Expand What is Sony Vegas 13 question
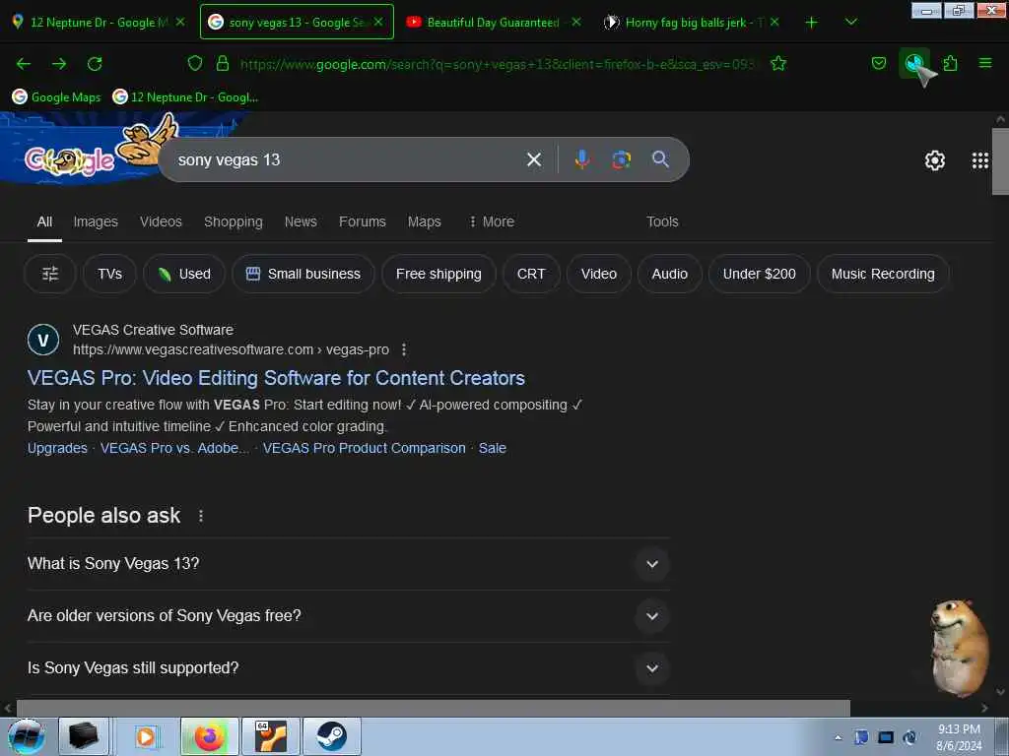This screenshot has width=1009, height=756. point(348,564)
